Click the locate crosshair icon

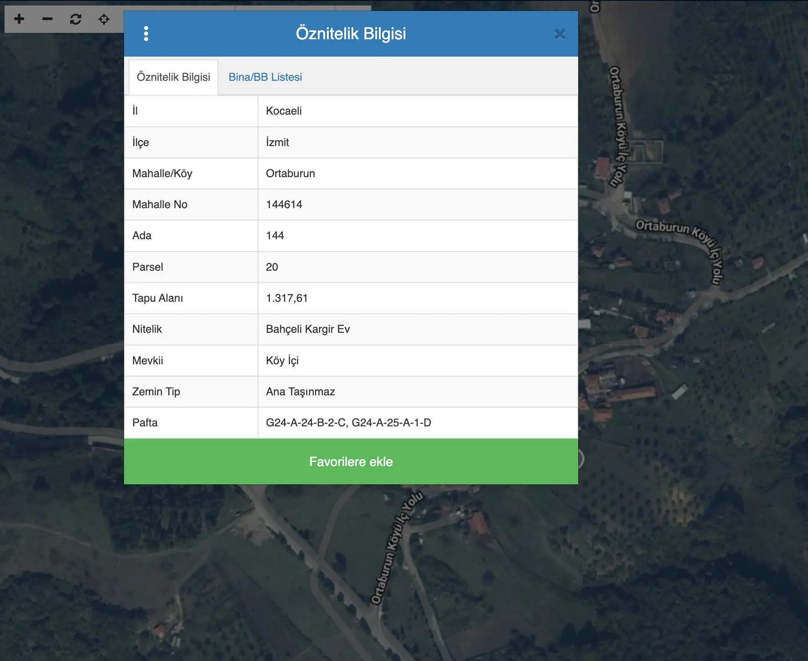[104, 19]
